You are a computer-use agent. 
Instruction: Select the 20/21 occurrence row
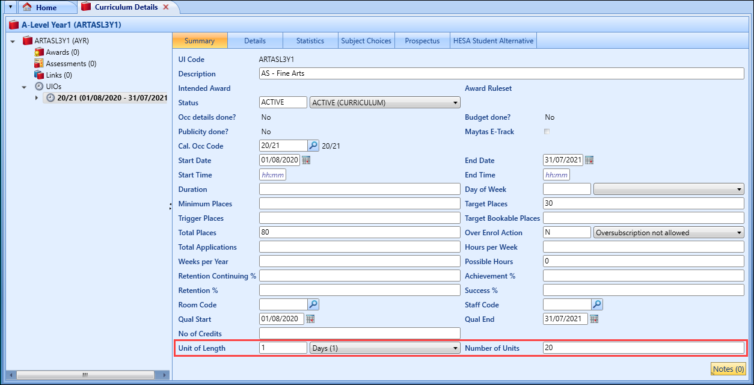click(x=106, y=98)
